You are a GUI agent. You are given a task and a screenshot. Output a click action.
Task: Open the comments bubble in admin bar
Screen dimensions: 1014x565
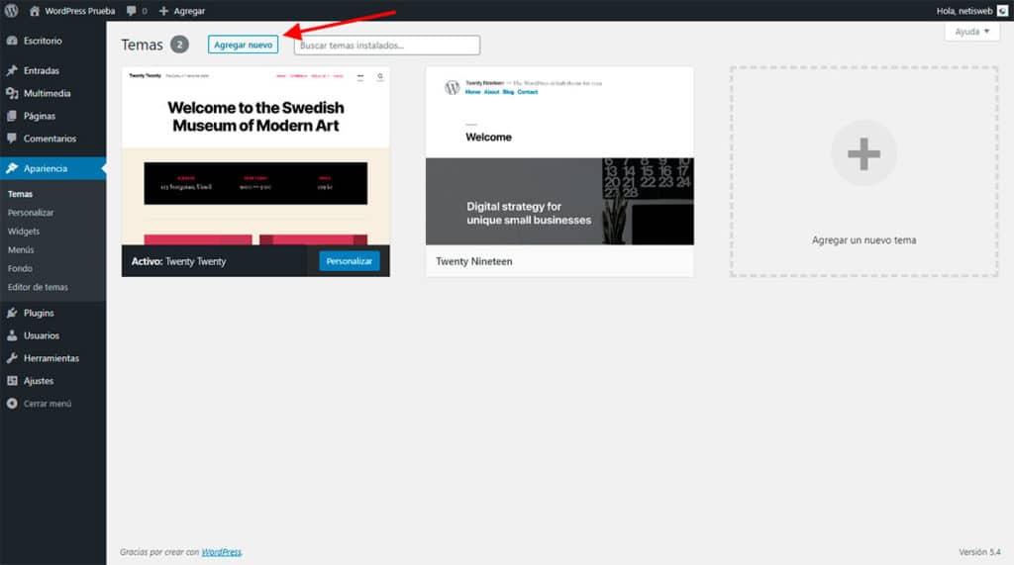[137, 10]
